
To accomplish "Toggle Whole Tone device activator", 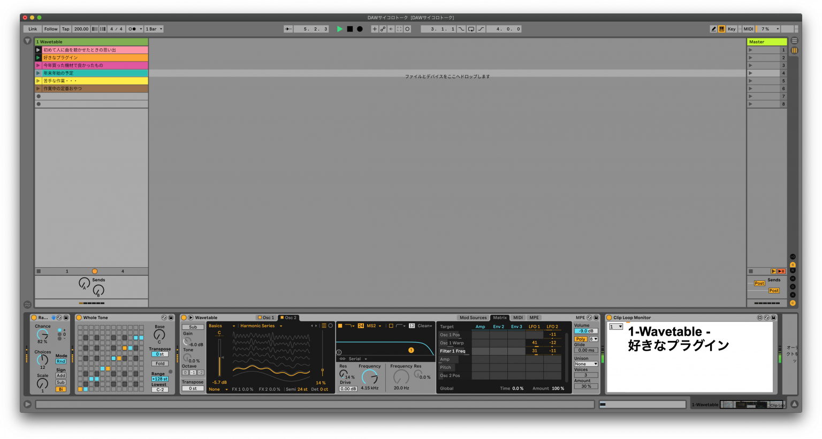I will [x=79, y=317].
